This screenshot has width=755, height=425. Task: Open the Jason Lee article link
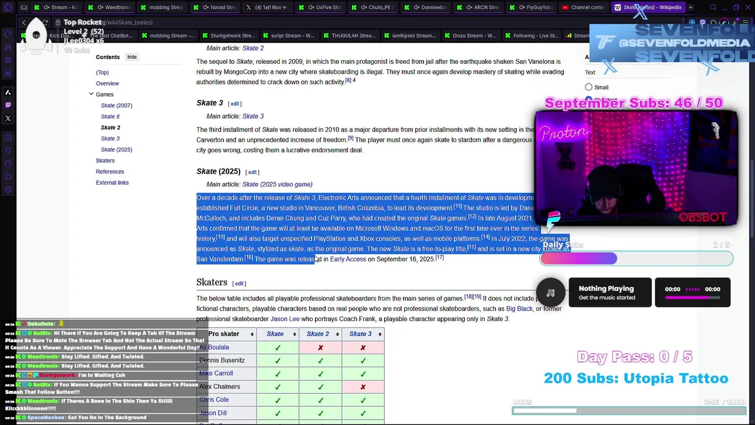point(285,319)
